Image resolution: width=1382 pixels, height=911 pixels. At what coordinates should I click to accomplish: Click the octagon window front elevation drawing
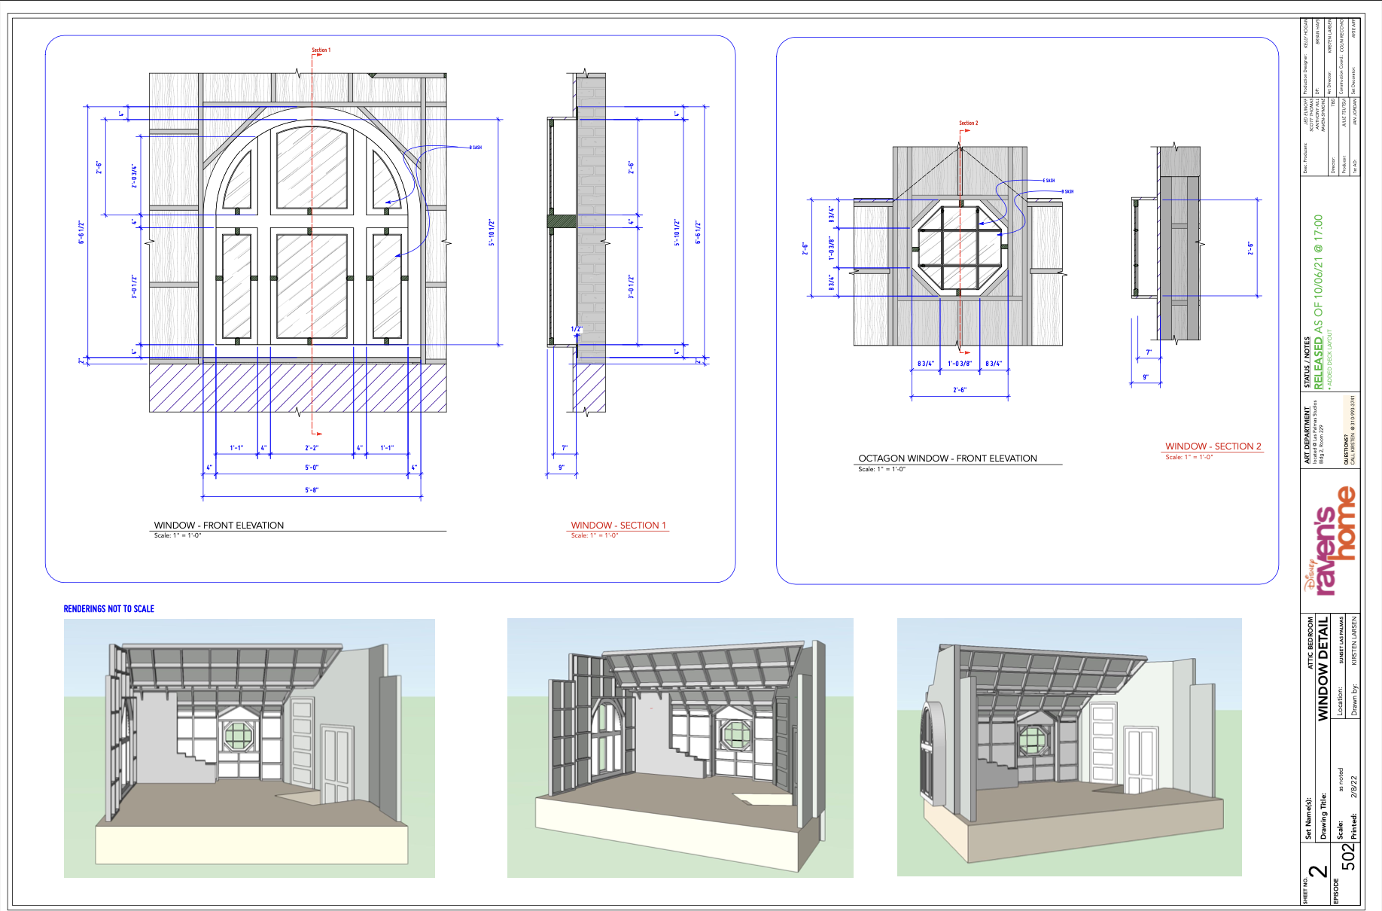click(958, 245)
